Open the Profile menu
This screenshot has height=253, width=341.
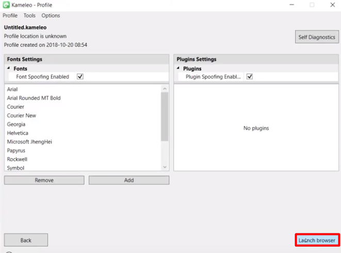tap(10, 15)
